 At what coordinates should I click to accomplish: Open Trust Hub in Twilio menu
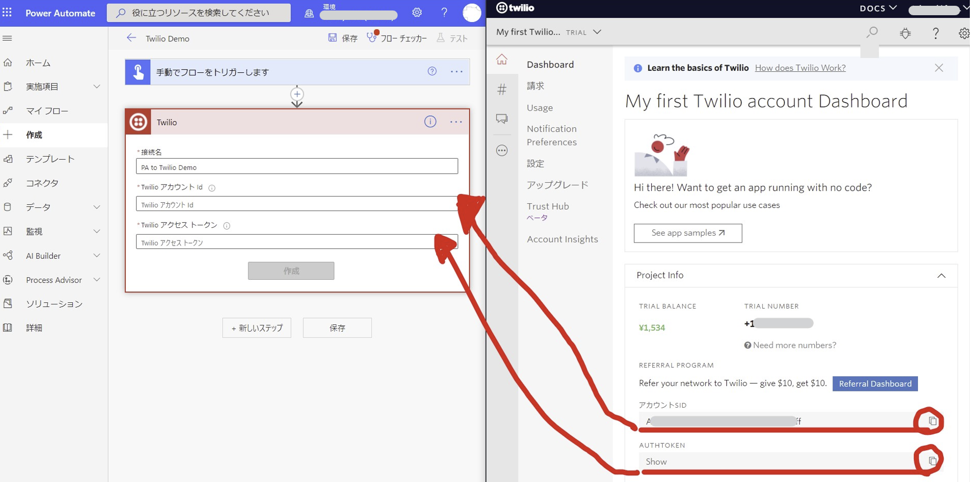tap(548, 206)
